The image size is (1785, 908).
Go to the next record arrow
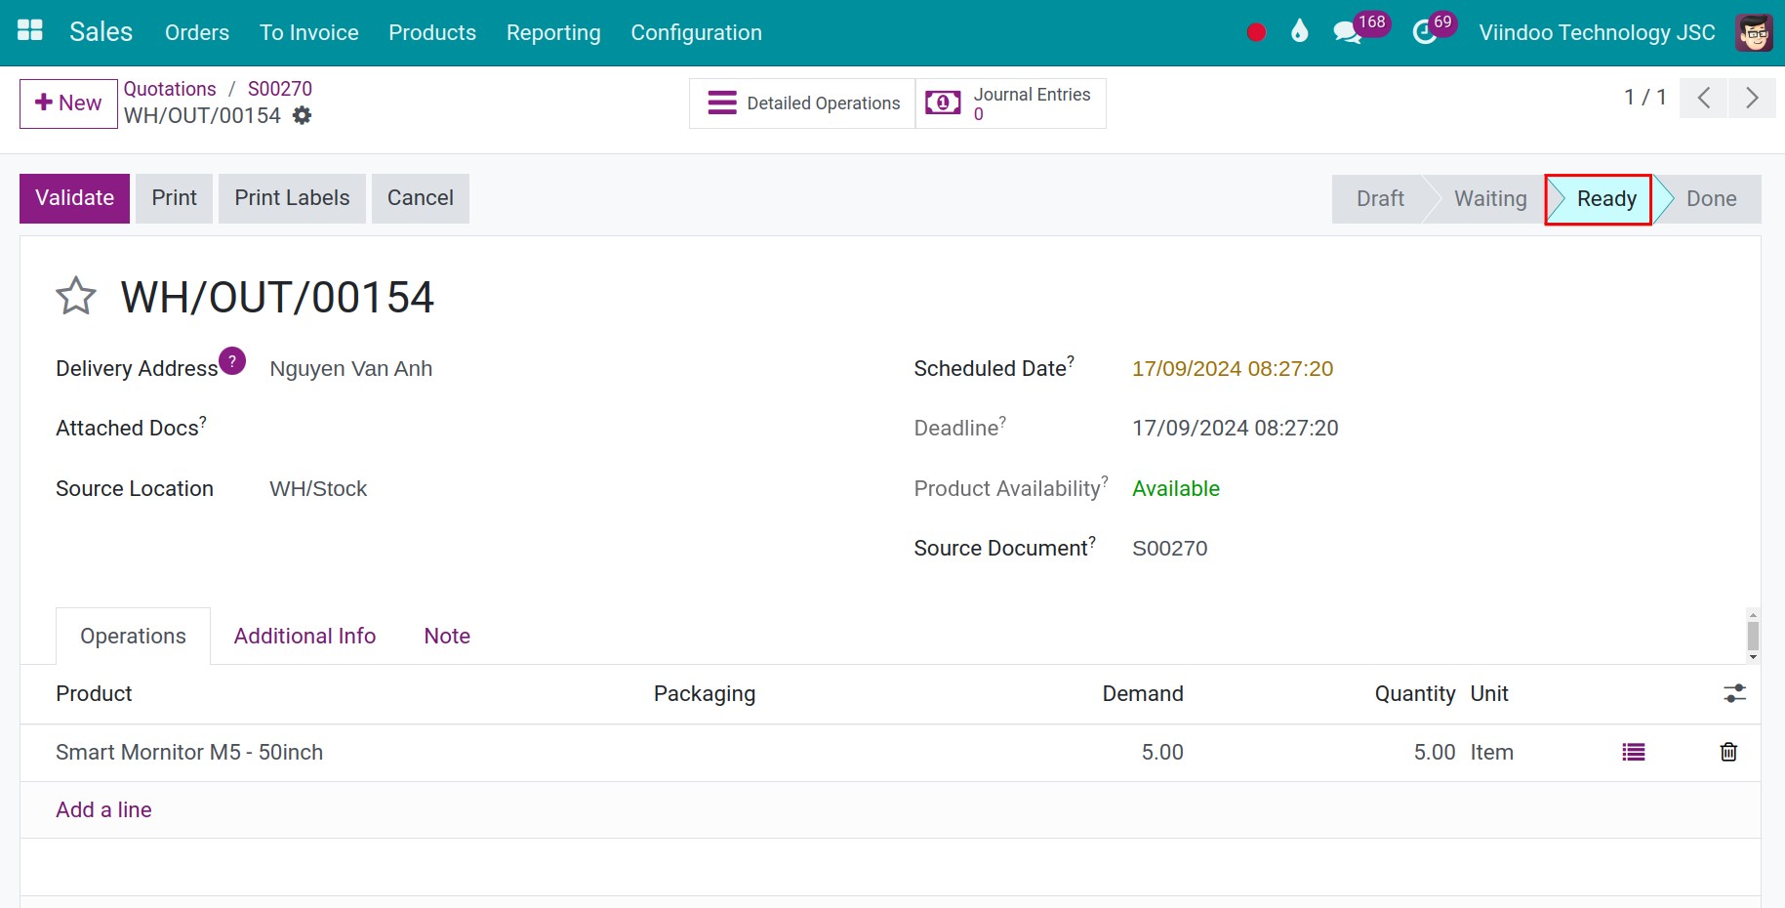click(x=1752, y=98)
